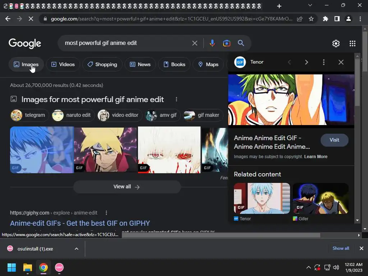Click Show all downloads
Image resolution: width=368 pixels, height=276 pixels.
[341, 248]
